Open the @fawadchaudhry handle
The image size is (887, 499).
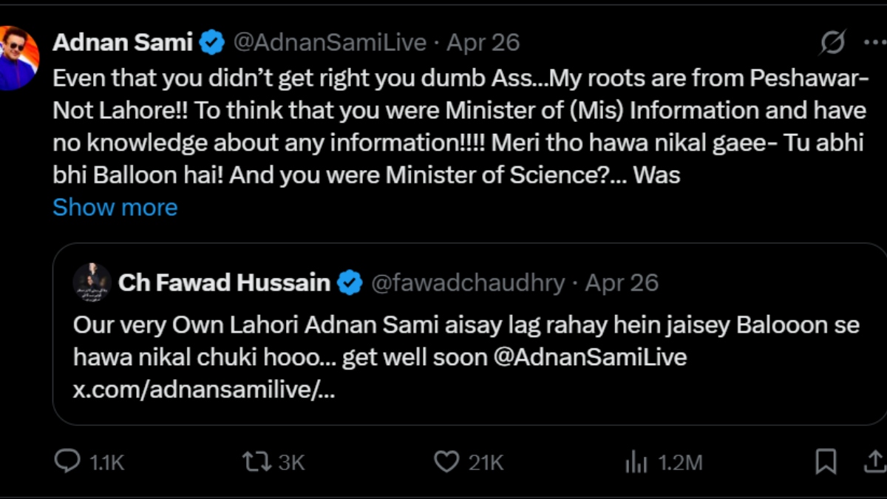coord(467,282)
